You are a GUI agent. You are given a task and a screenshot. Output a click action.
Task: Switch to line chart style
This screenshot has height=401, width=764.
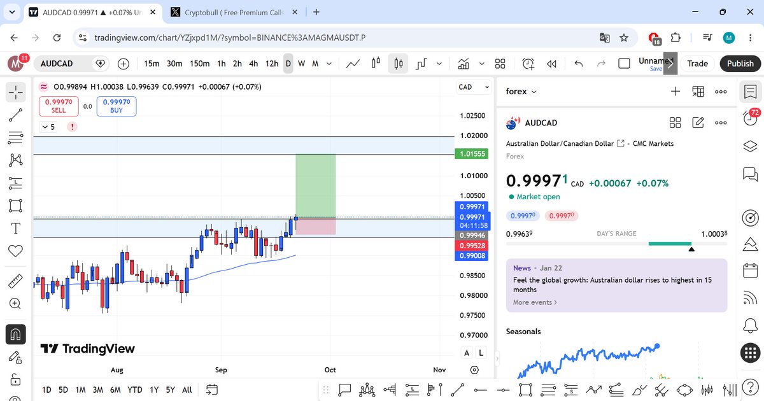(352, 64)
